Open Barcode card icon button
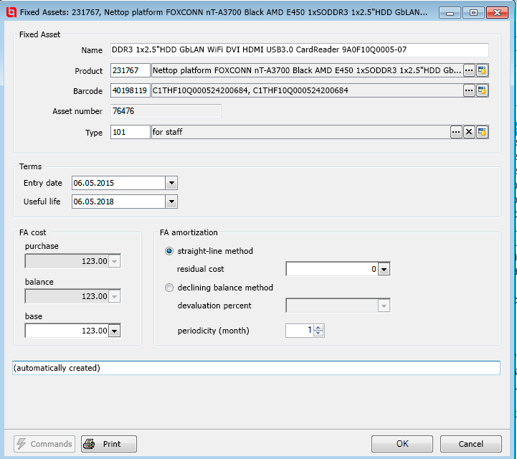This screenshot has width=517, height=459. click(482, 90)
